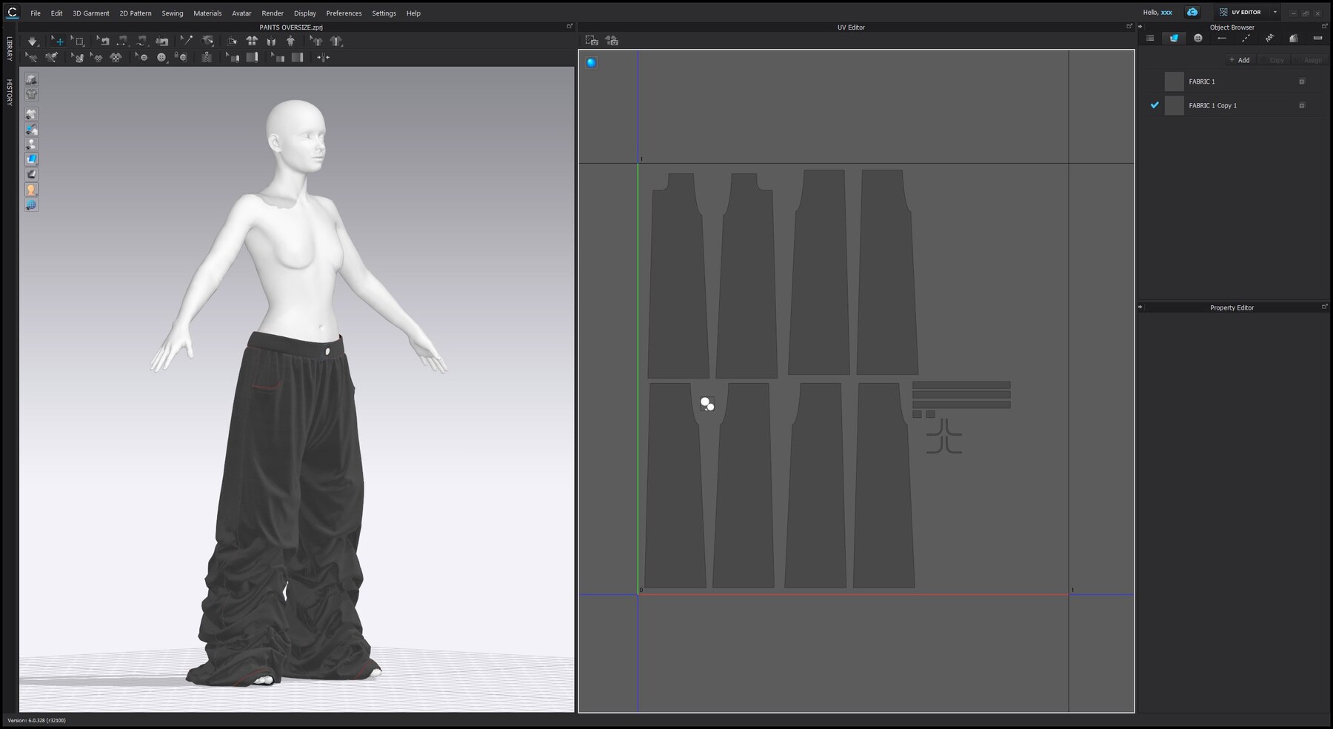Select the Pin tool in the 3D toolbar
The height and width of the screenshot is (729, 1333).
(x=189, y=41)
